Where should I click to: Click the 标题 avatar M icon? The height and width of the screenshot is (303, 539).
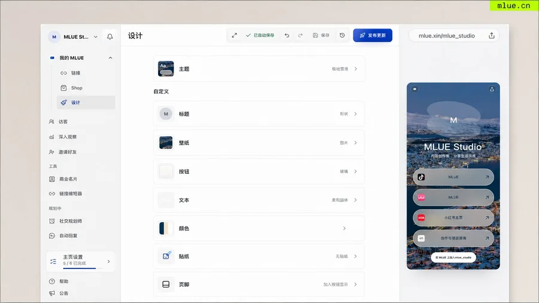pos(166,114)
